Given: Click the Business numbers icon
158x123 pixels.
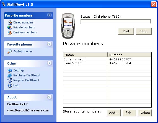Looking at the screenshot, I should click(x=10, y=33).
